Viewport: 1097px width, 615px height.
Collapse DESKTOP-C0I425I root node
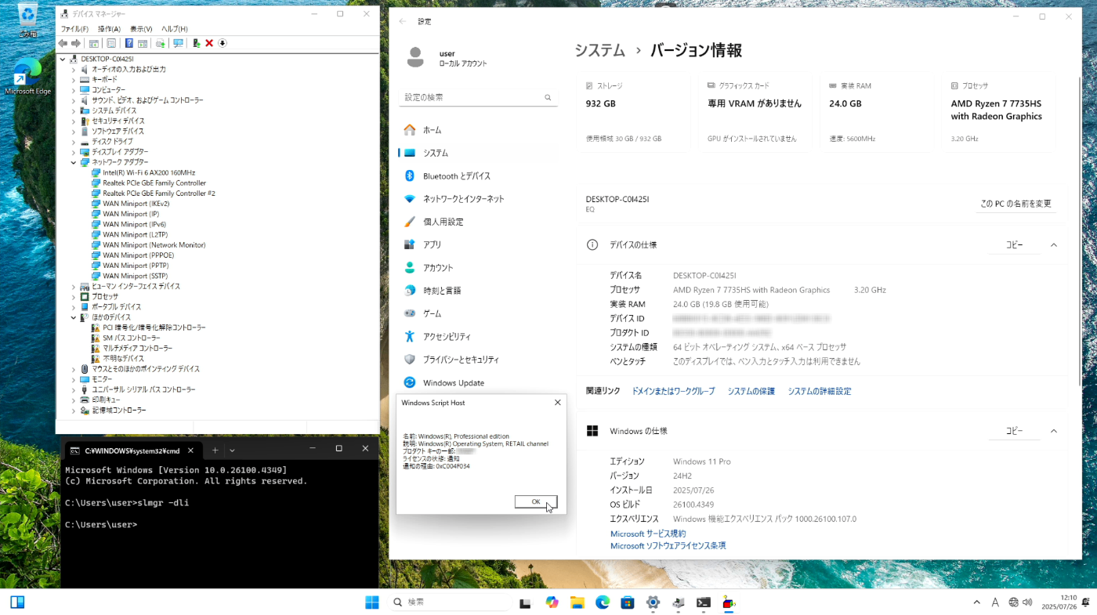[63, 59]
